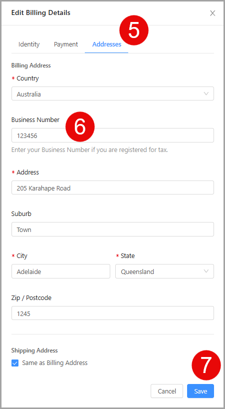Image resolution: width=225 pixels, height=409 pixels.
Task: Expand the State dropdown showing Queensland
Action: (165, 271)
